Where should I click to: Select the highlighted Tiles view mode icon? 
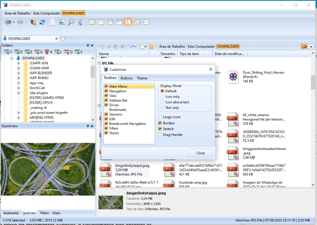128,22
